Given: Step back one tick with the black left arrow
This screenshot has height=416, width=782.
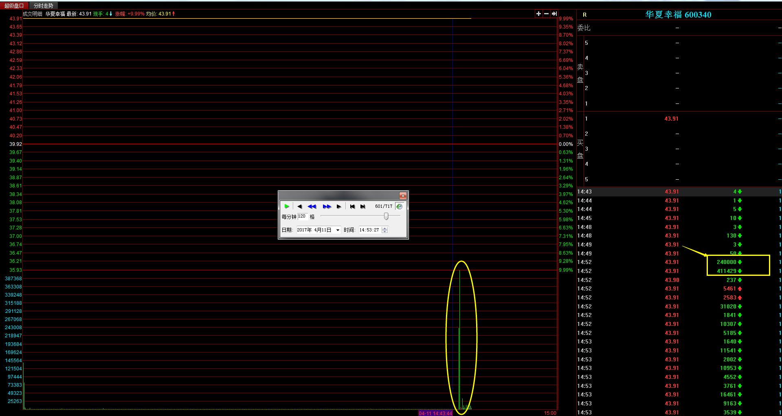Looking at the screenshot, I should [300, 207].
